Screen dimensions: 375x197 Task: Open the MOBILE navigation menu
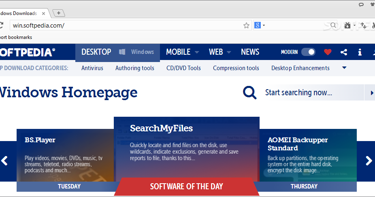tap(178, 52)
